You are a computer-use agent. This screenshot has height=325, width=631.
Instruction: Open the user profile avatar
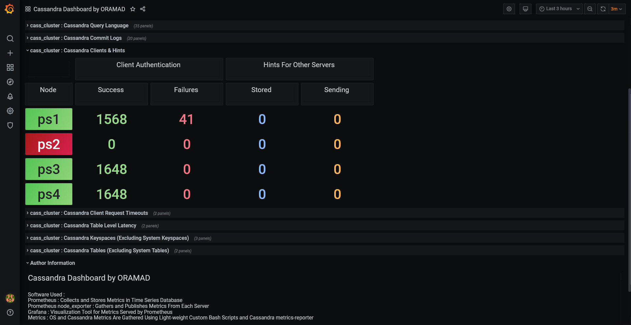tap(10, 298)
